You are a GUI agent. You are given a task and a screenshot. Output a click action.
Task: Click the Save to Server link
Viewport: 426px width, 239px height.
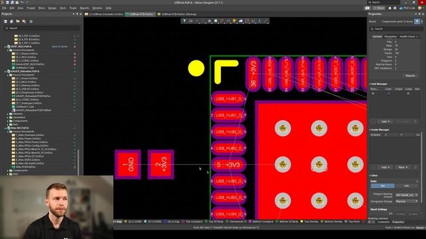pyautogui.click(x=60, y=46)
